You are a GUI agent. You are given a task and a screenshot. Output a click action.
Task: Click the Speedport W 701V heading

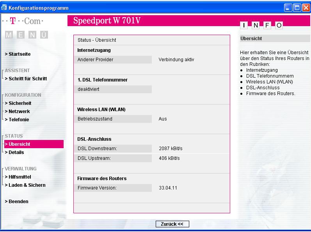coord(107,21)
